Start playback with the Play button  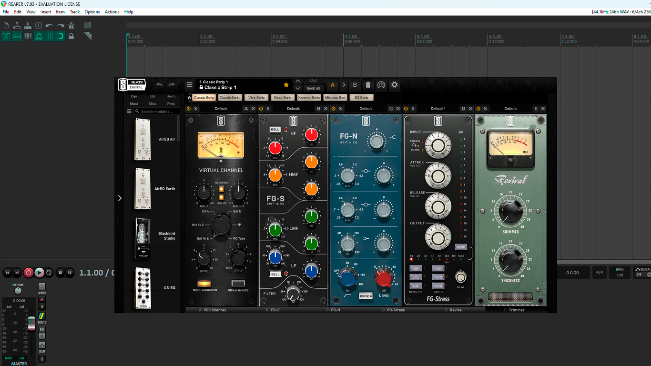39,273
